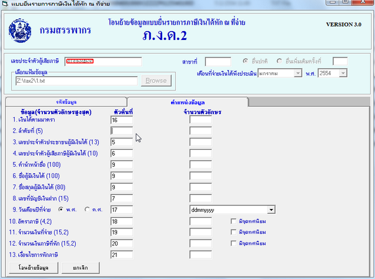This screenshot has width=375, height=279.
Task: Click start position field for ลำดับที่ (5)
Action: (122, 131)
